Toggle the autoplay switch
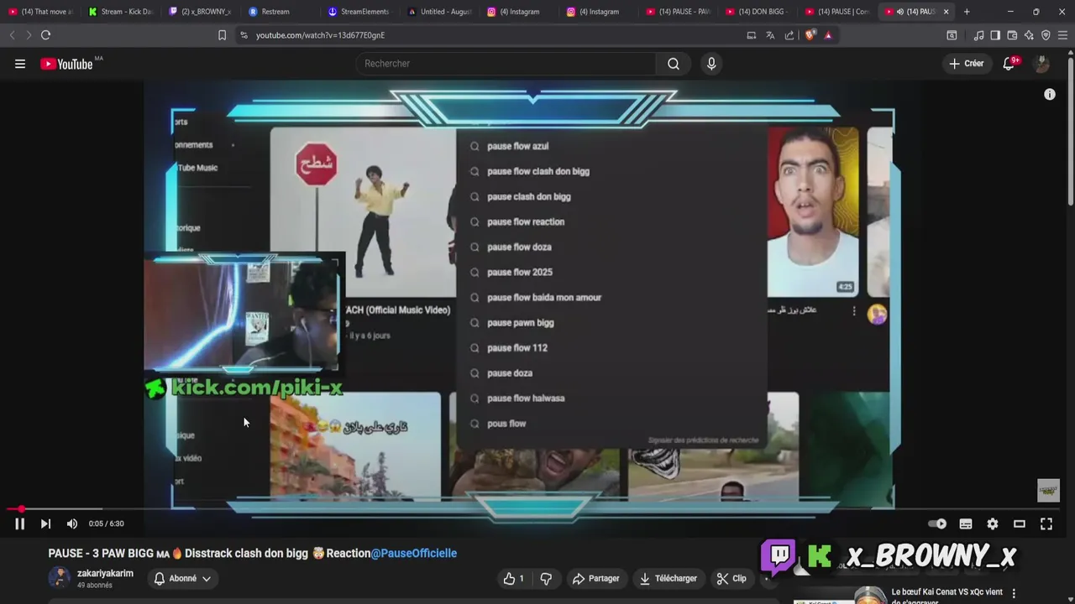Screen dimensions: 1075x604 [937, 523]
